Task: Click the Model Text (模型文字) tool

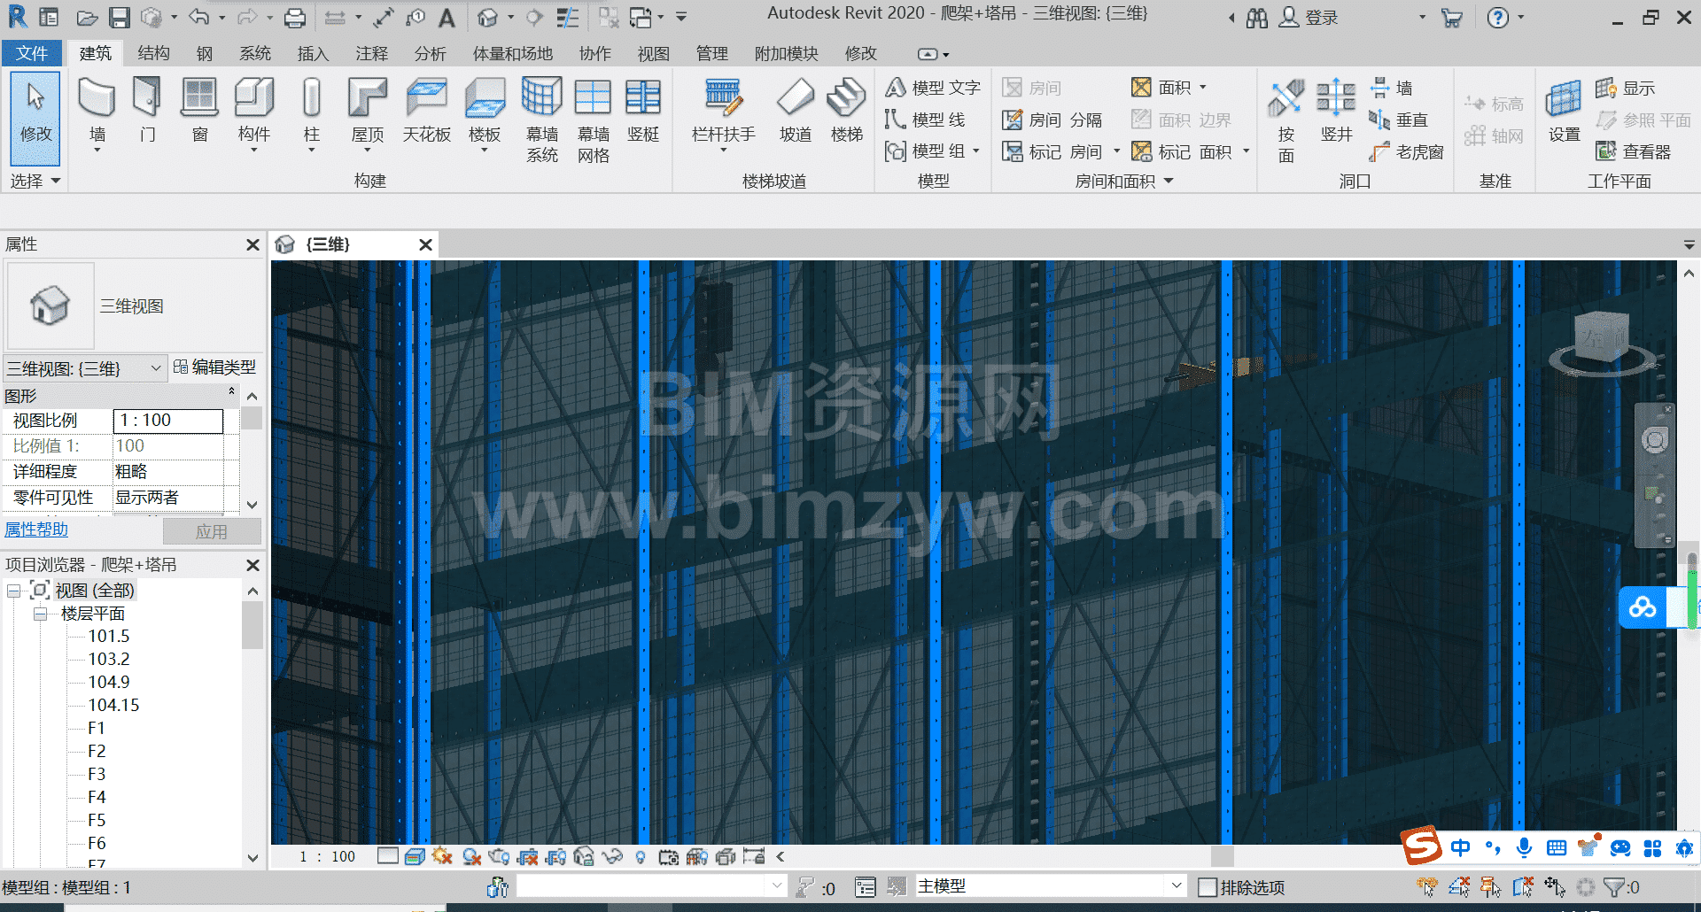Action: pos(933,88)
